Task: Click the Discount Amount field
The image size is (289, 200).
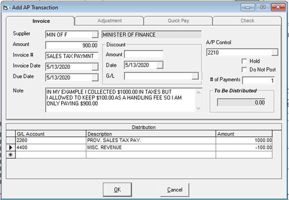Action: click(x=144, y=54)
